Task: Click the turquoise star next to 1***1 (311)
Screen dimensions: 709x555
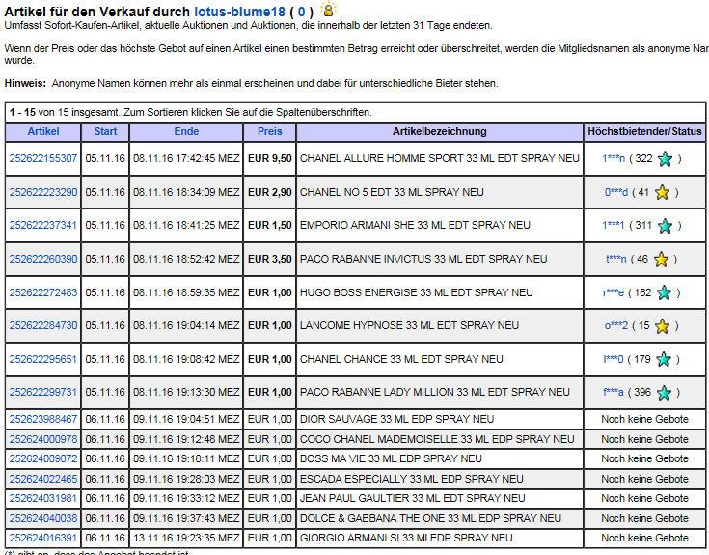Action: click(665, 226)
